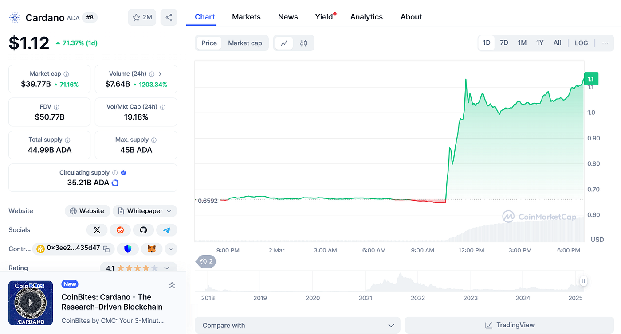Select the 1D time range
Viewport: 621px width, 334px height.
pos(487,43)
